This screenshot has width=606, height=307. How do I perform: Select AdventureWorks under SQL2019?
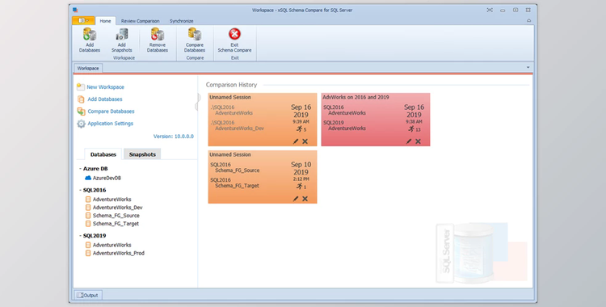pos(112,245)
